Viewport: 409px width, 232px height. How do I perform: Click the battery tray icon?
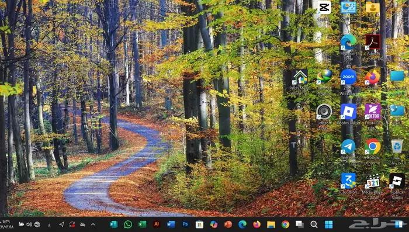point(21,224)
